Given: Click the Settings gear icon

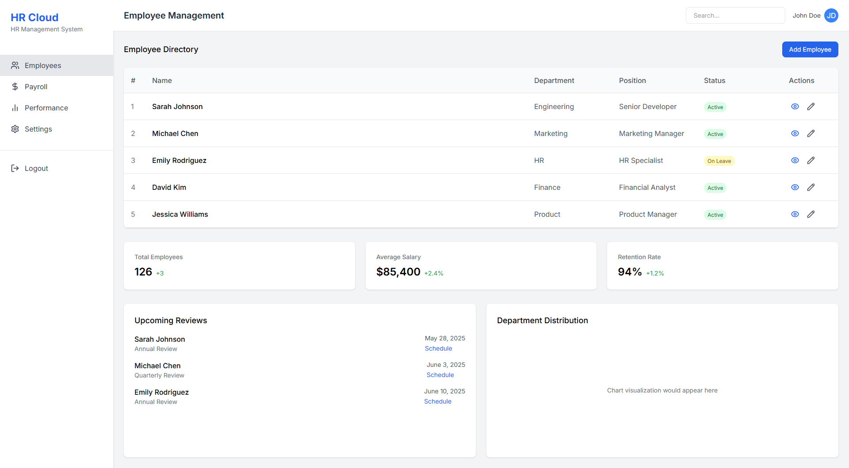Looking at the screenshot, I should 15,129.
